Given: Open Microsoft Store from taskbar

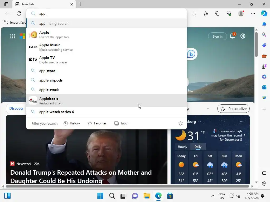Looking at the screenshot, I should pyautogui.click(x=170, y=196).
